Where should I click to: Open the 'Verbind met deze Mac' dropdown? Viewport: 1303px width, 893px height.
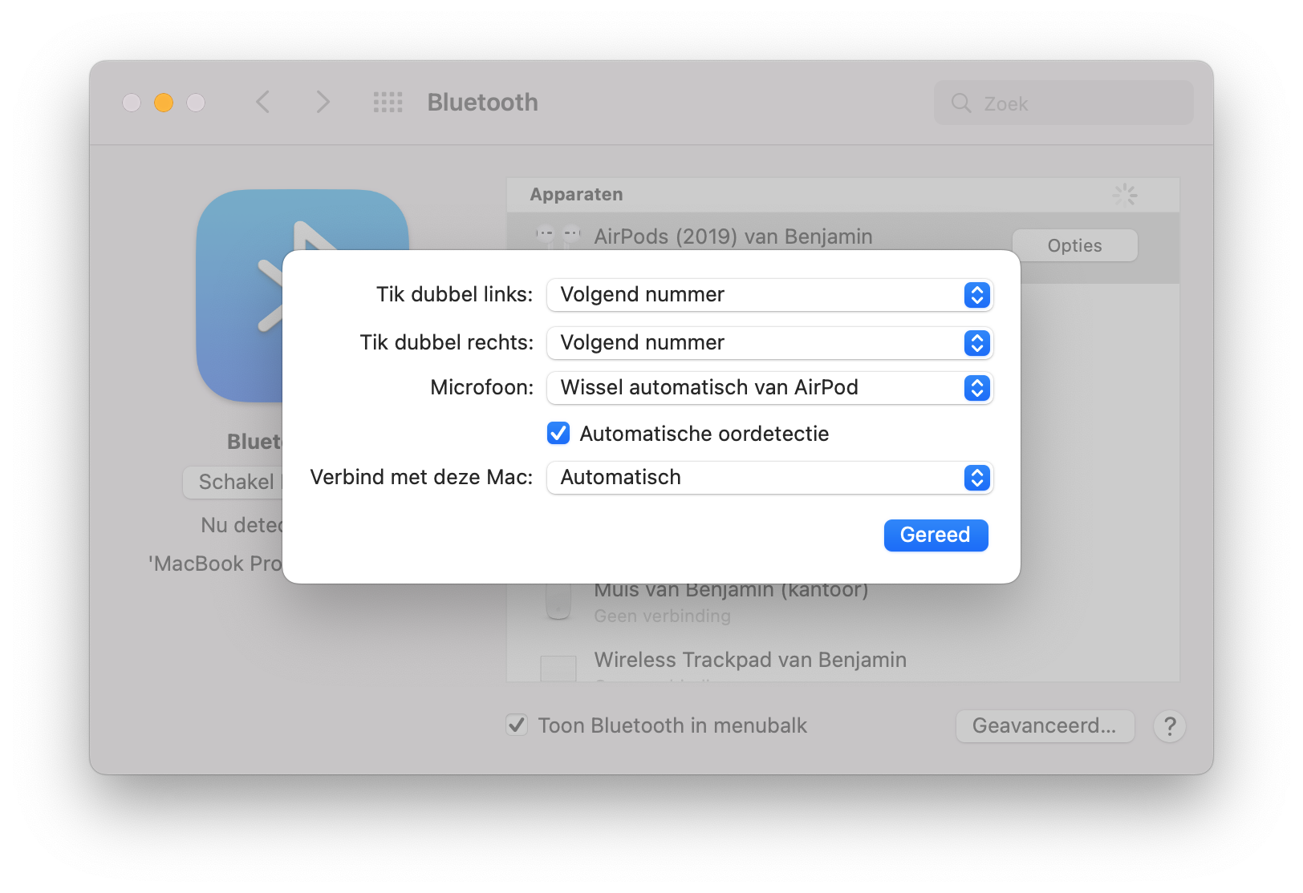[x=769, y=478]
